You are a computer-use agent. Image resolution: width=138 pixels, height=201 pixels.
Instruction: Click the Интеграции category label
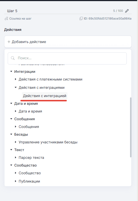25,71
